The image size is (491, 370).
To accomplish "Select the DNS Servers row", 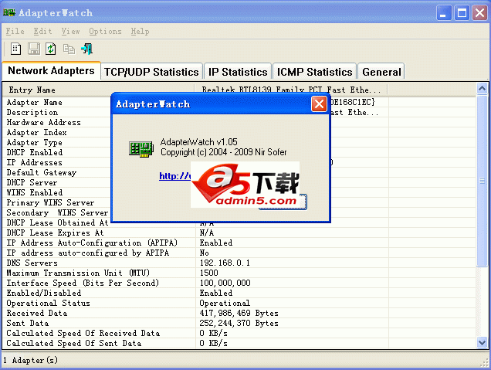I will 239,263.
